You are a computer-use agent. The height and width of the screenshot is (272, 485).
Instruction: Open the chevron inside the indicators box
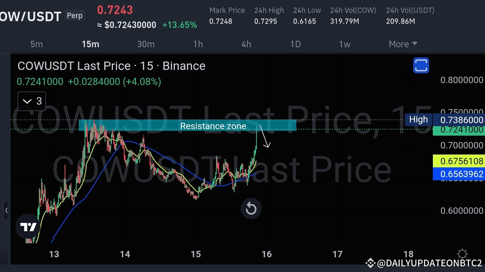click(26, 101)
